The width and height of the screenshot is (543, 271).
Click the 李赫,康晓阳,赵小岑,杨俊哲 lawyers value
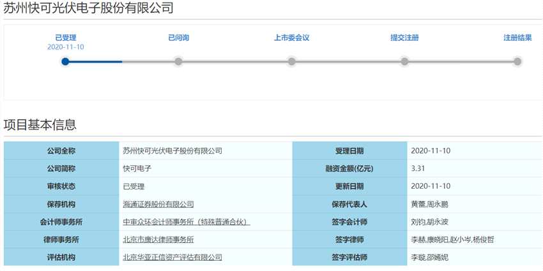[452, 240]
